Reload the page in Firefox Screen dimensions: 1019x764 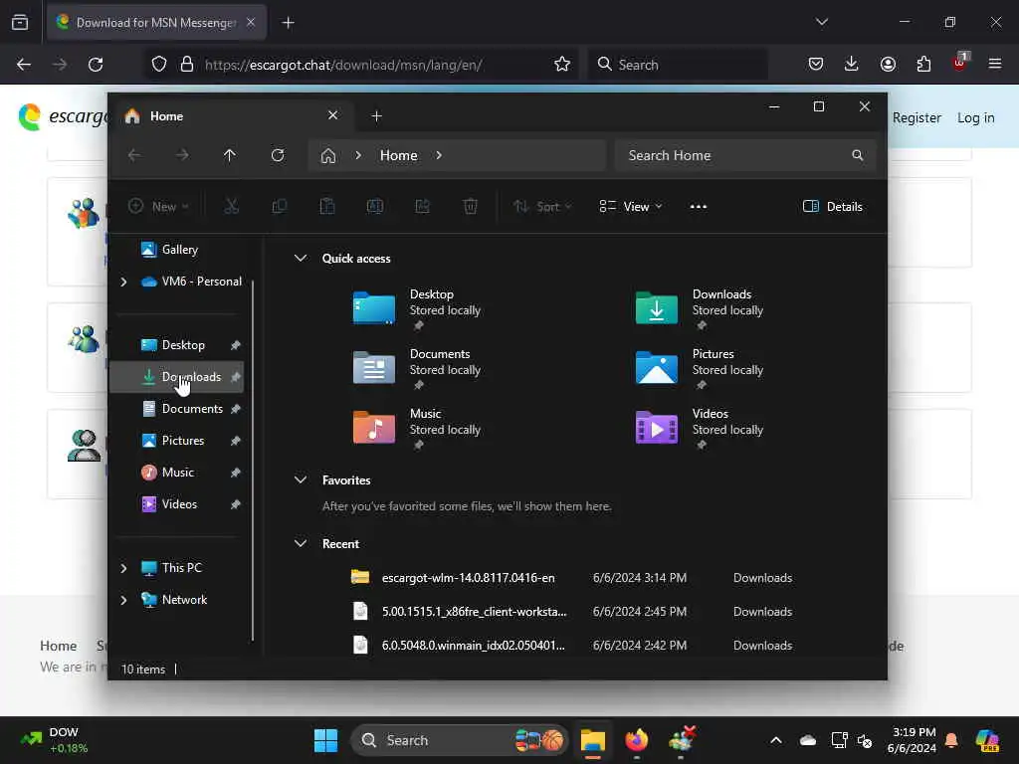pyautogui.click(x=96, y=65)
